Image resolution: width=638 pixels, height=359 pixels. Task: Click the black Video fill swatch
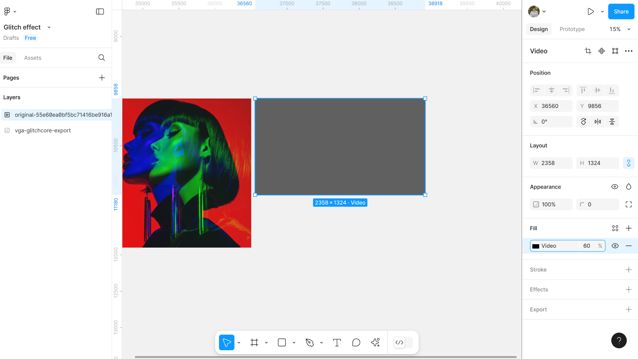click(x=536, y=246)
